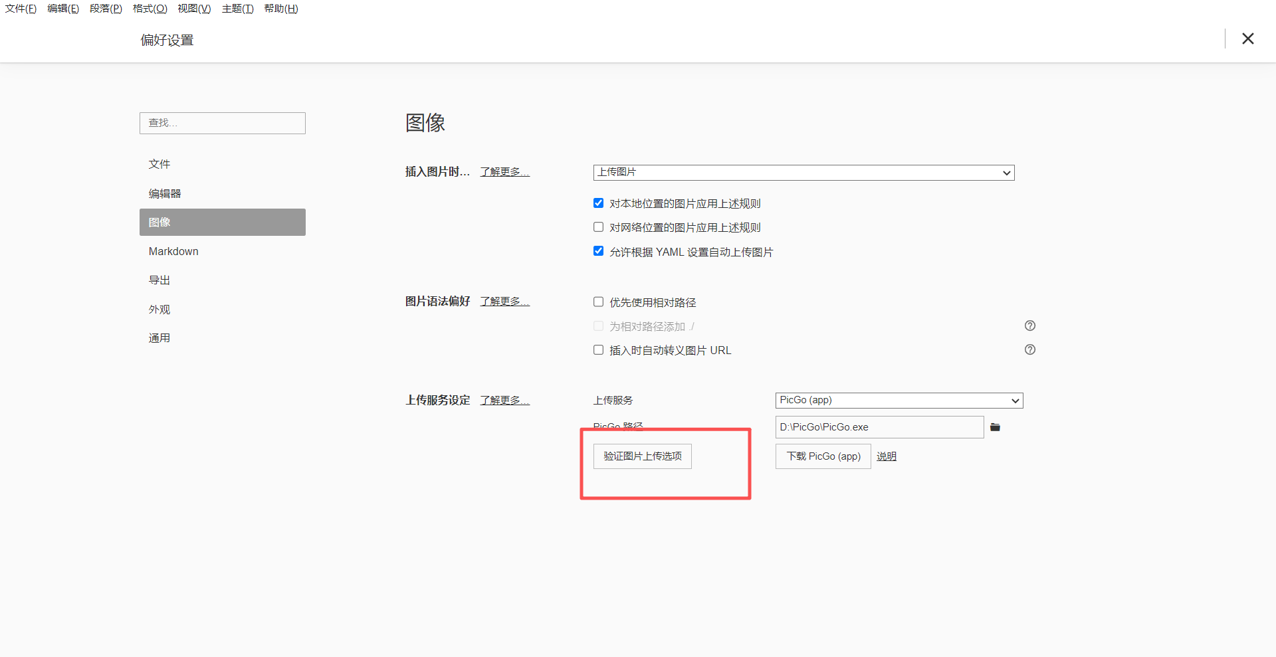Expand the PicGo (app) upload service dropdown
This screenshot has width=1276, height=657.
(899, 401)
